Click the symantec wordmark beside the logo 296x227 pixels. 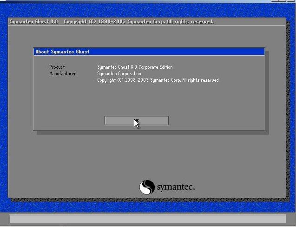tap(175, 187)
